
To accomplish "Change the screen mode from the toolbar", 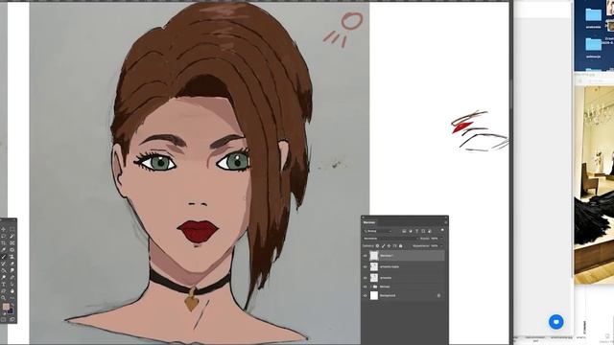I will (12, 319).
